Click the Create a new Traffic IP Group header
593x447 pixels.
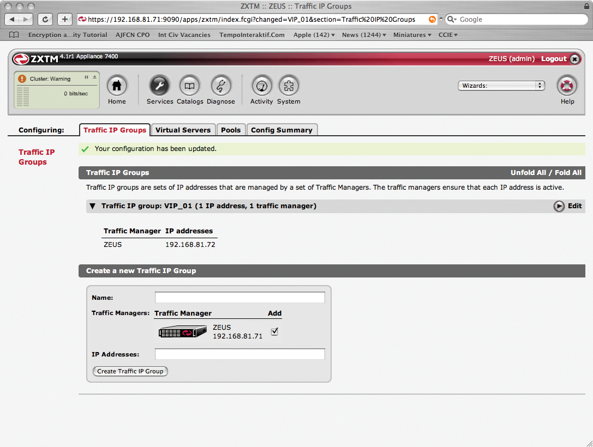click(332, 271)
